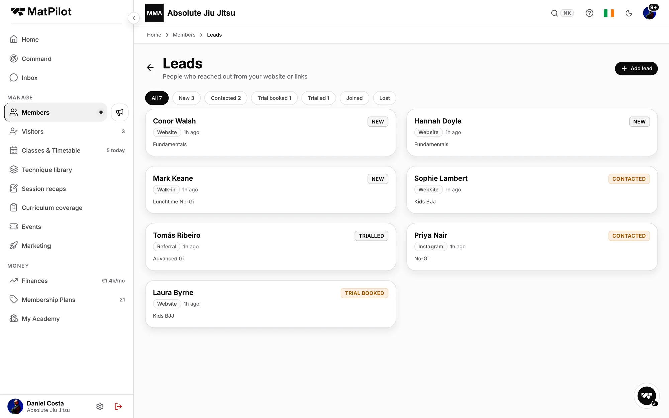The width and height of the screenshot is (669, 418).
Task: Open the Technique library
Action: (66, 170)
